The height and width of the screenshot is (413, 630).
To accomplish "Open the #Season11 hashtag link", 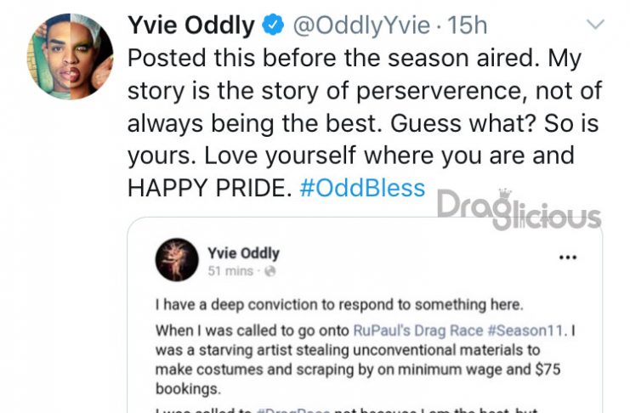I will click(x=526, y=331).
